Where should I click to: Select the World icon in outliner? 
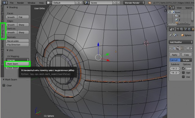coord(177,20)
